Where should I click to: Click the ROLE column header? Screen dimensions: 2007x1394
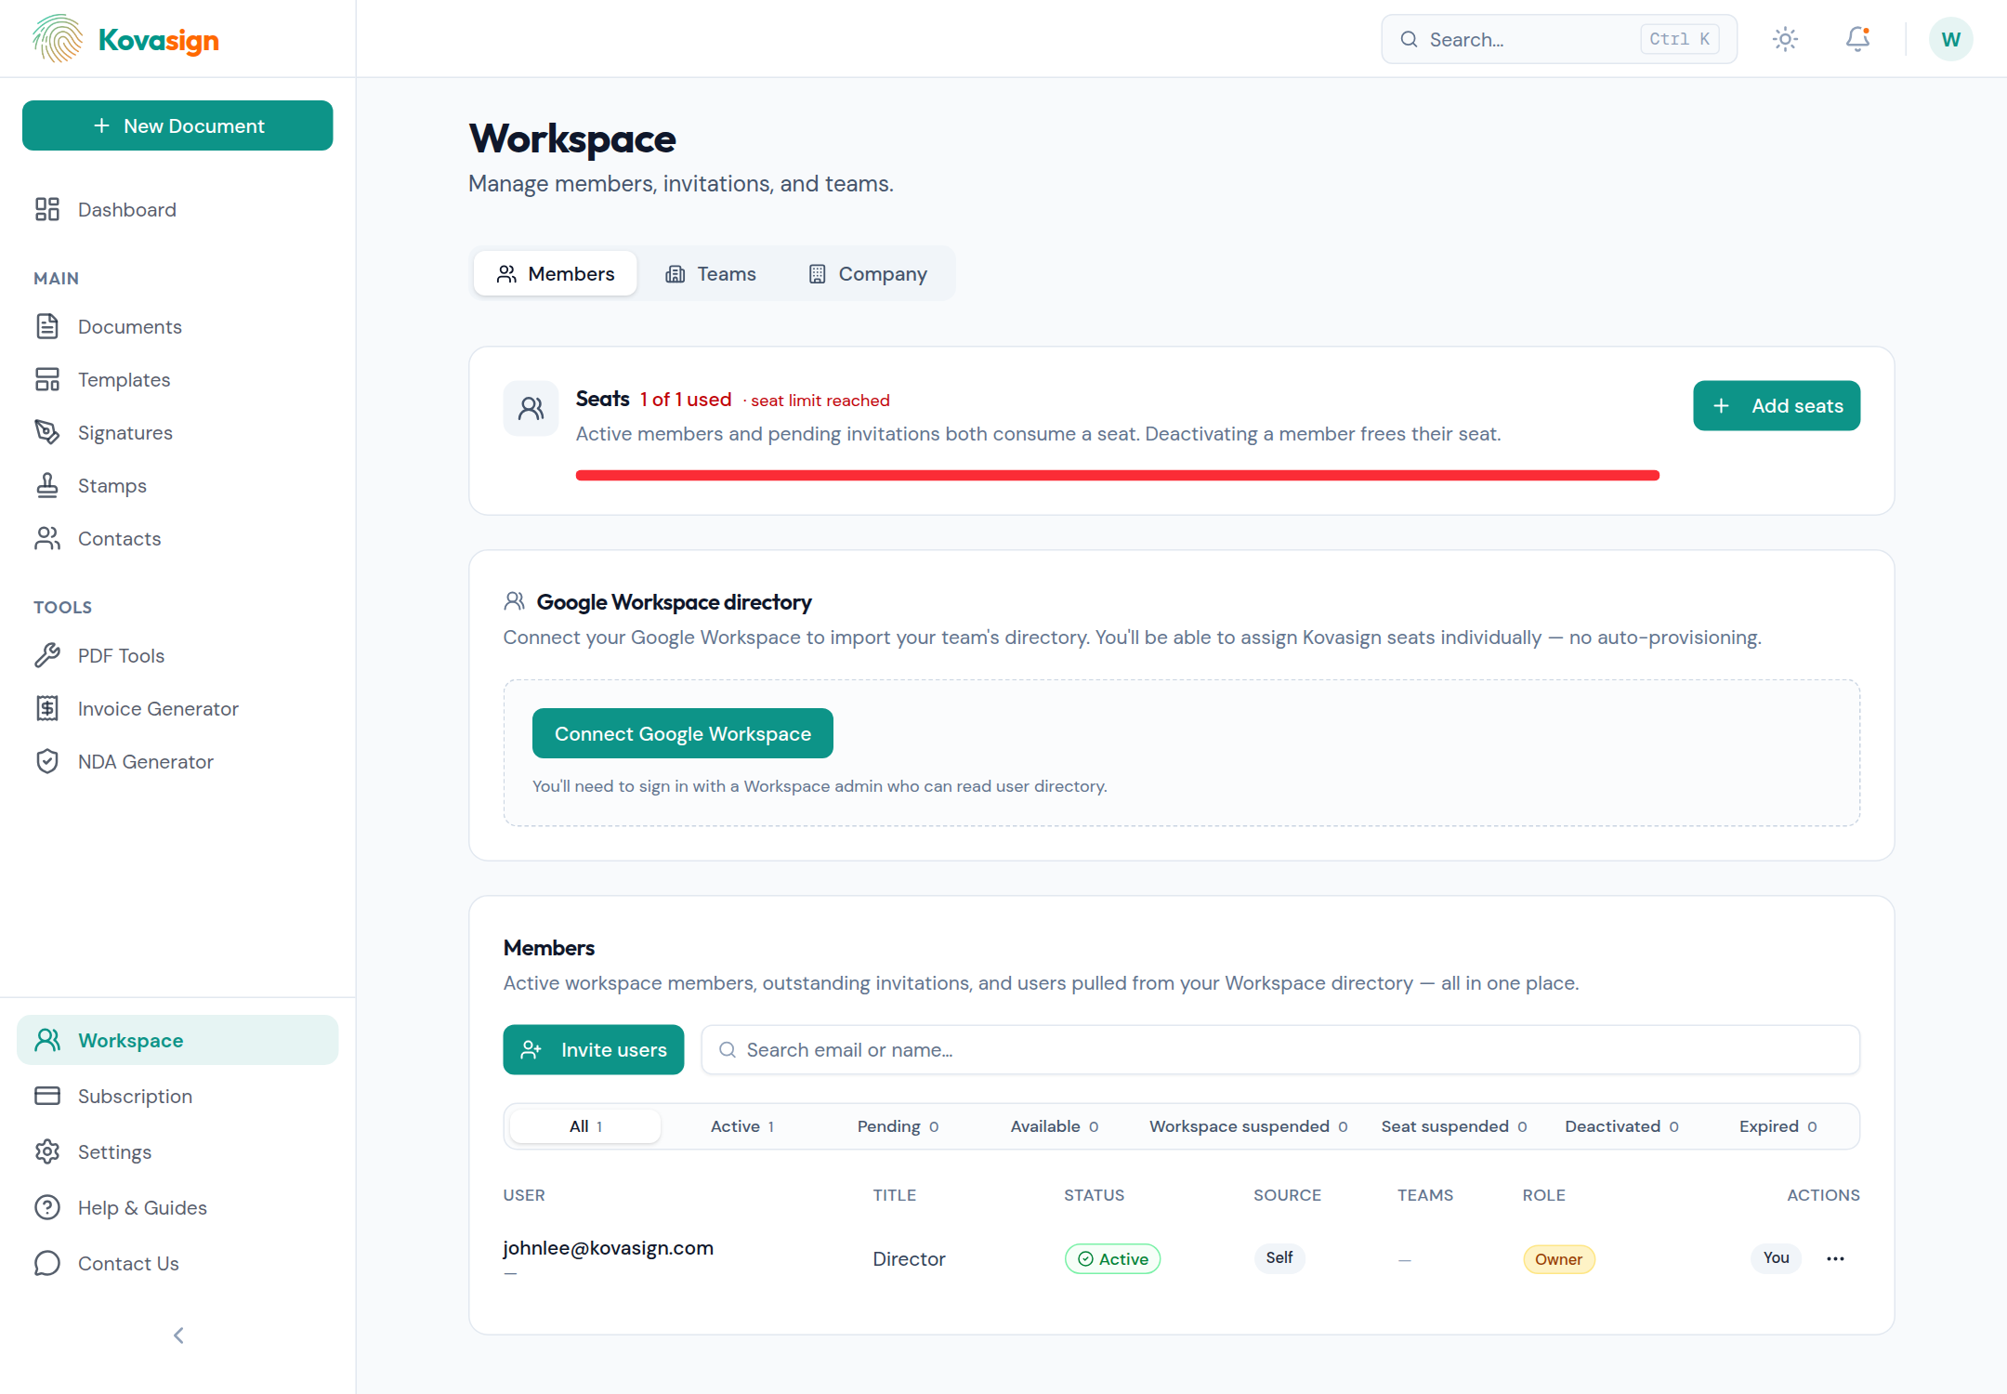click(1543, 1195)
